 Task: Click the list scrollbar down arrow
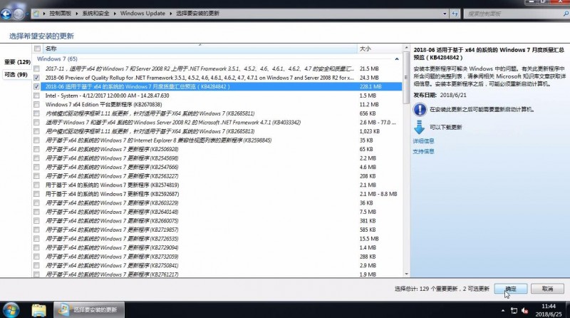(x=406, y=274)
